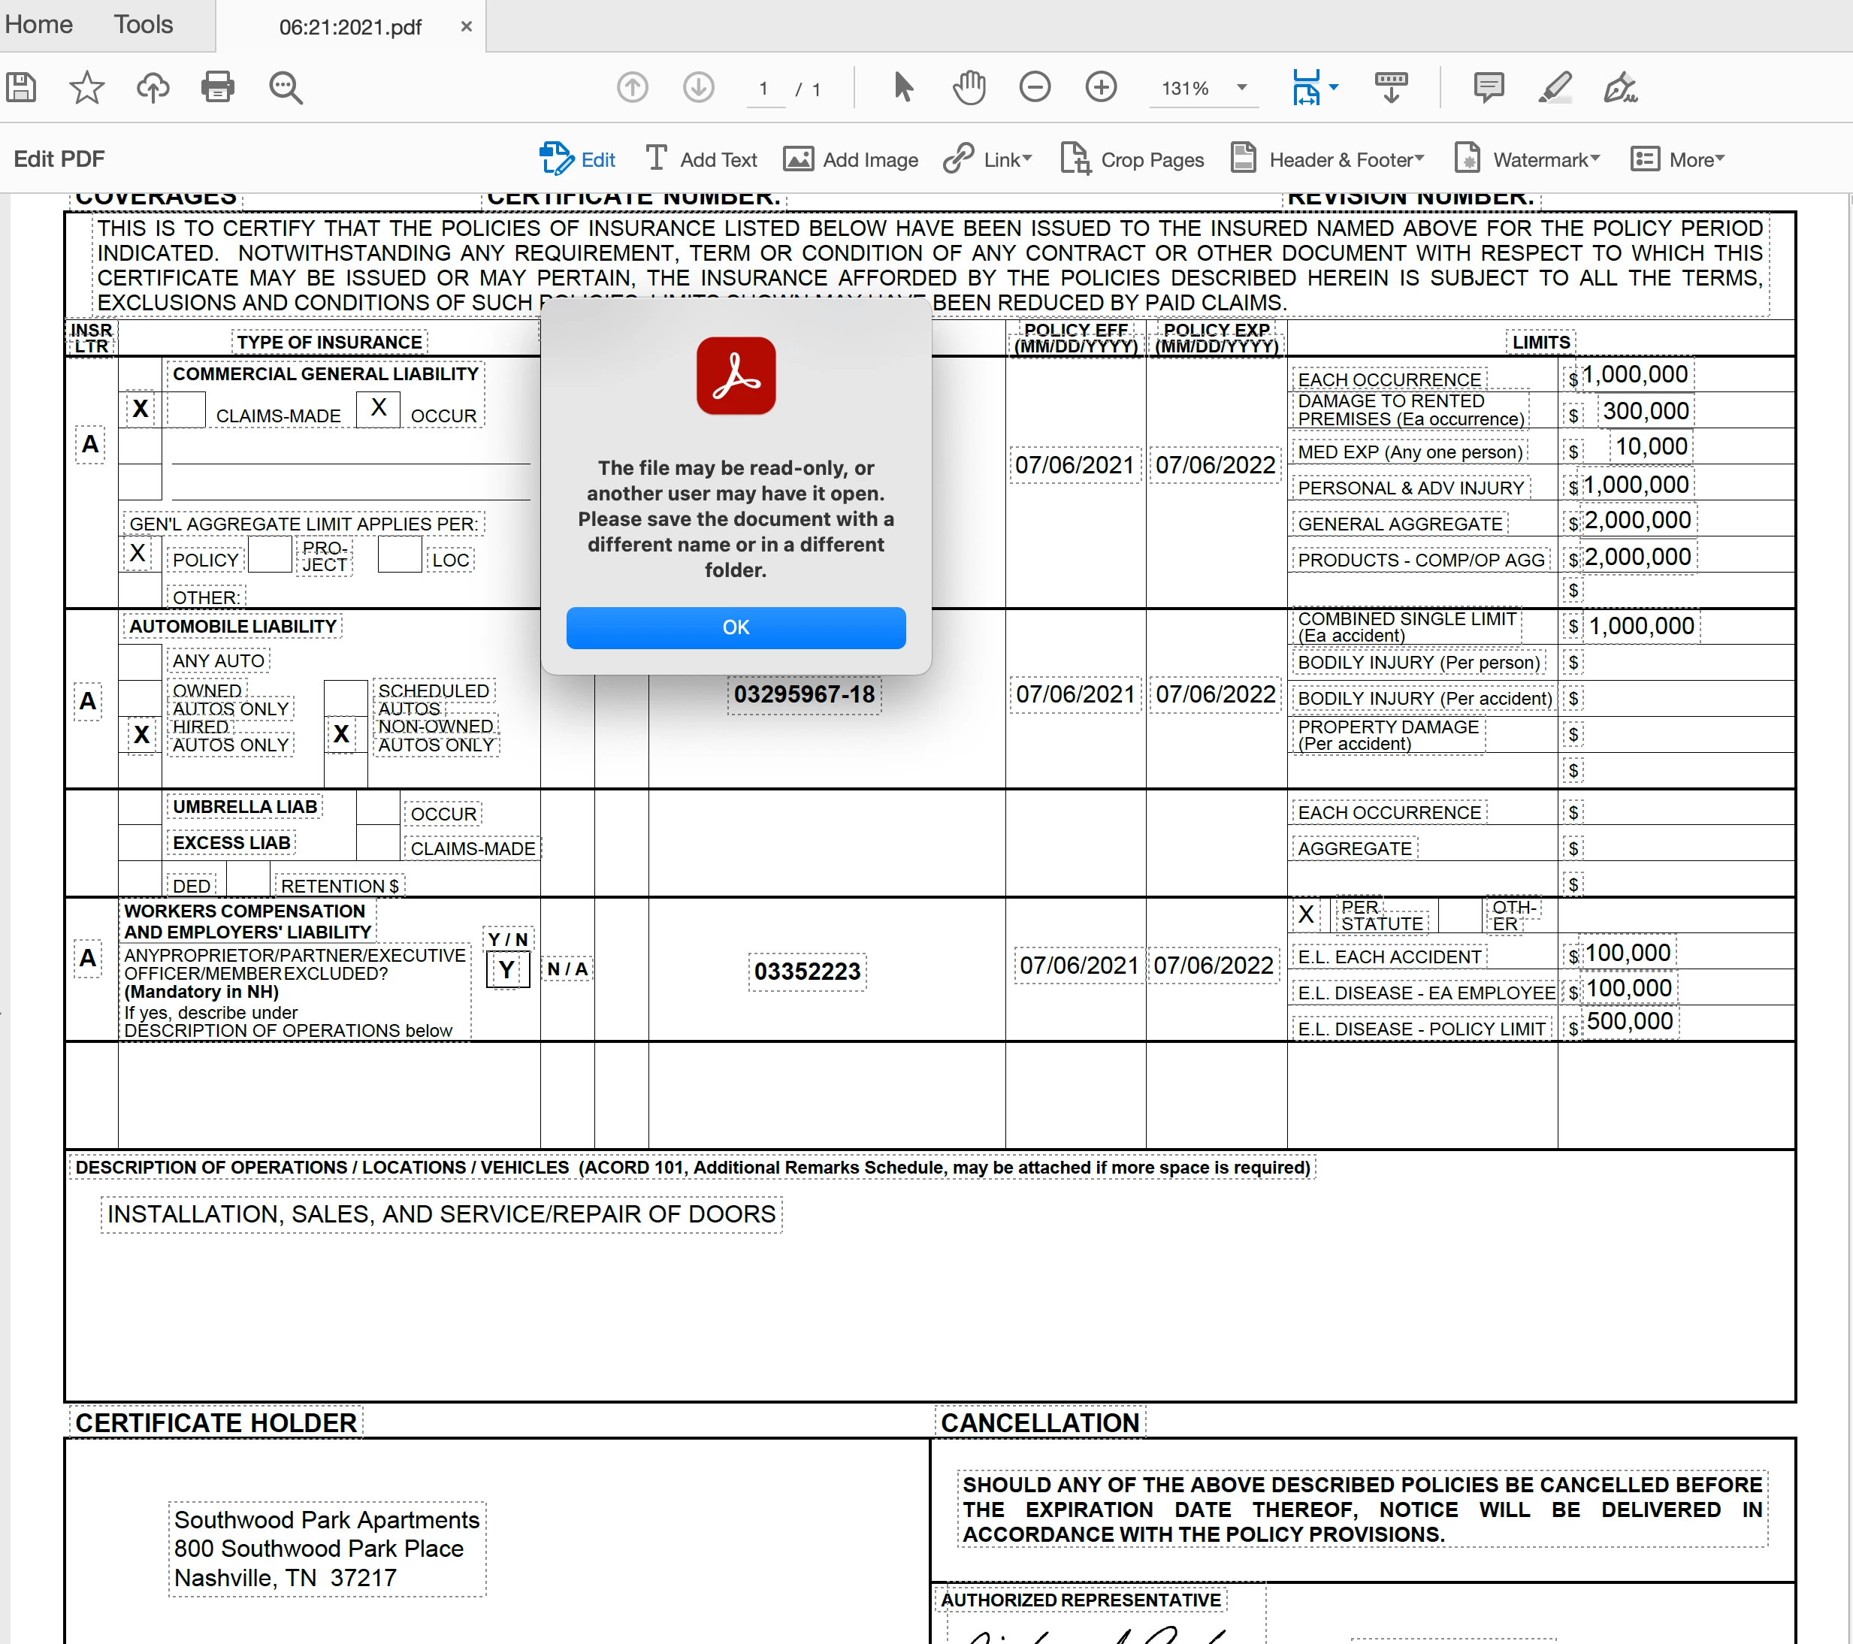Click the Zoom In plus icon
This screenshot has height=1644, width=1853.
[1101, 88]
